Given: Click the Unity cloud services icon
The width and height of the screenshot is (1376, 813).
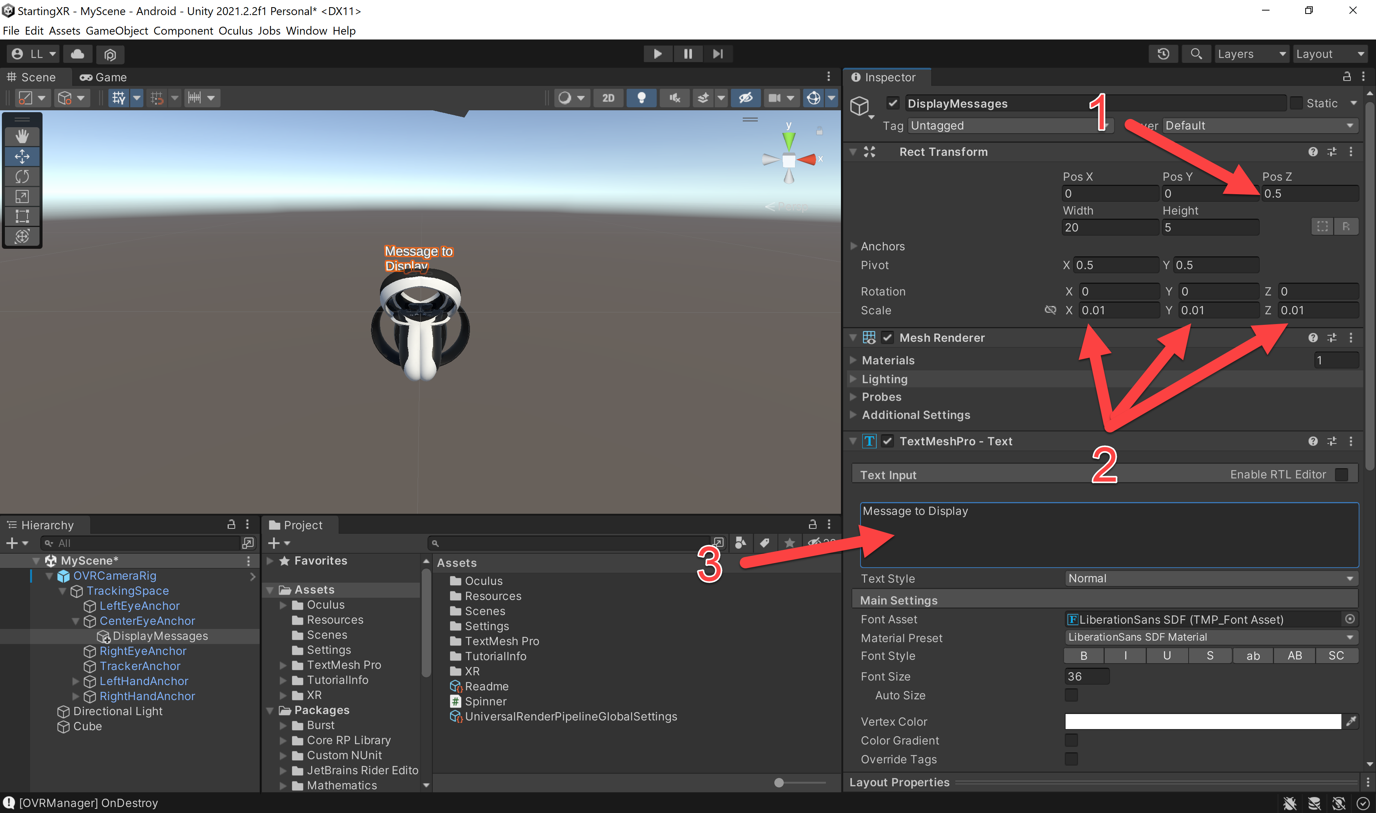Looking at the screenshot, I should [x=77, y=54].
